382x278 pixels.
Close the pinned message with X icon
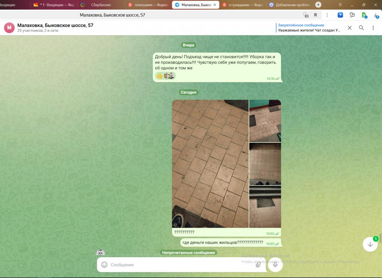pos(350,28)
